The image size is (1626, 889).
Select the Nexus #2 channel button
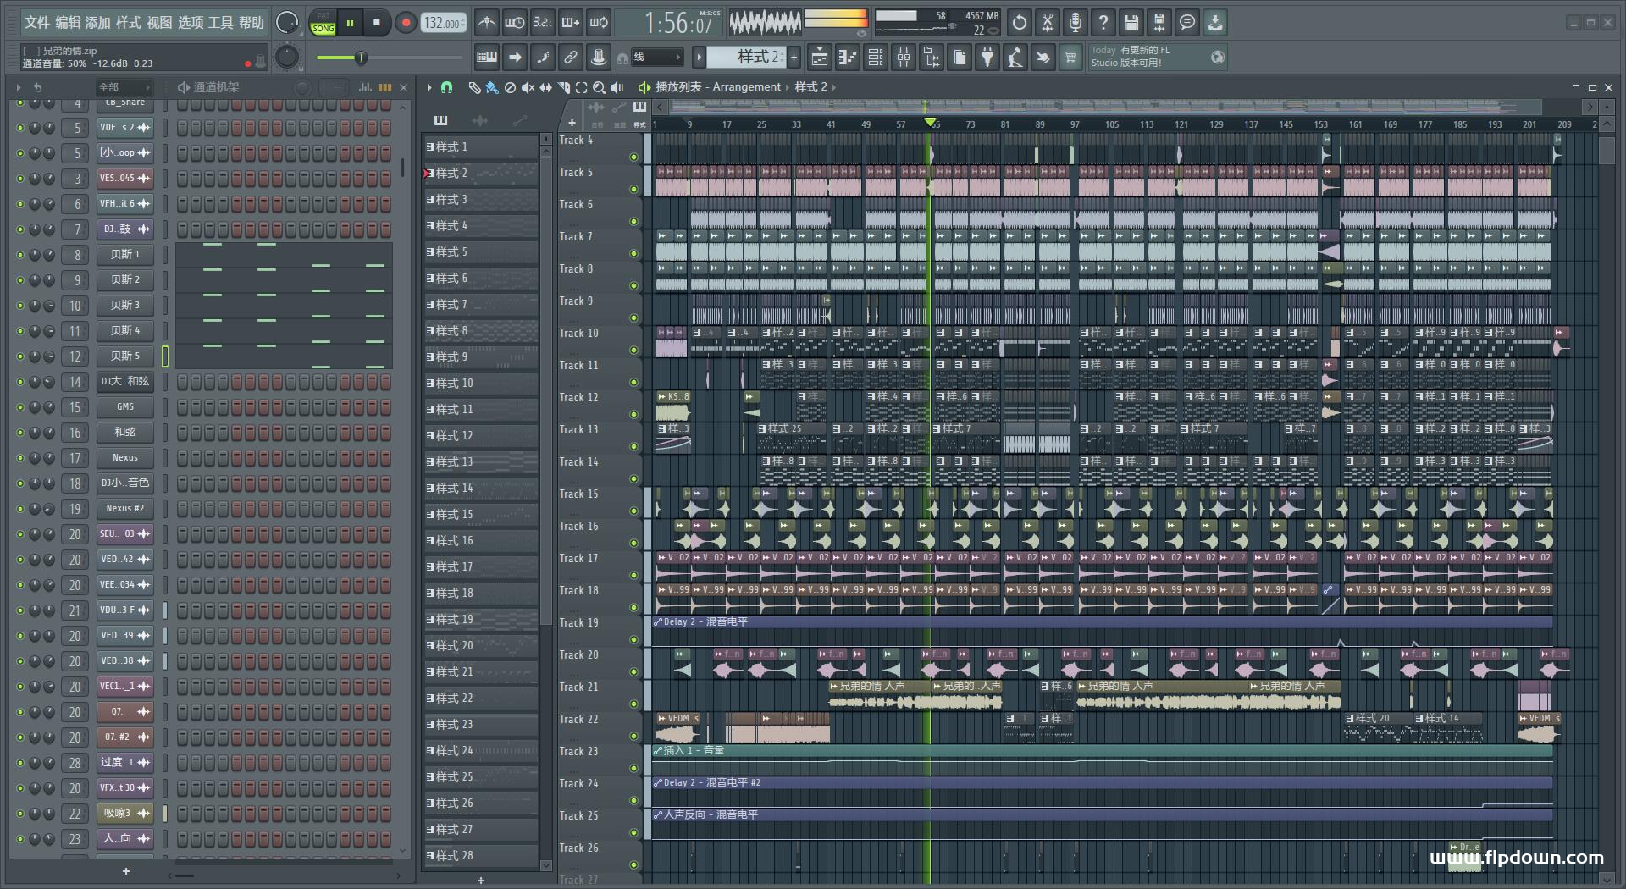point(125,509)
